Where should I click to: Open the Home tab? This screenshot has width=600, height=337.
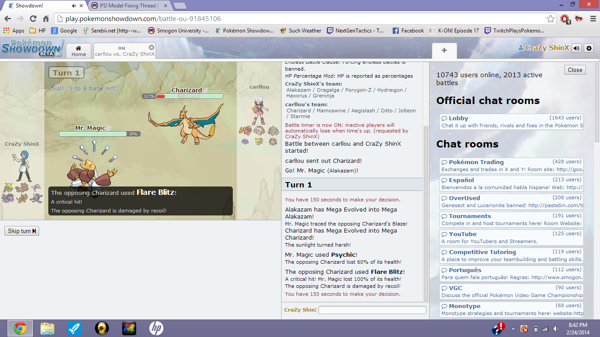79,51
